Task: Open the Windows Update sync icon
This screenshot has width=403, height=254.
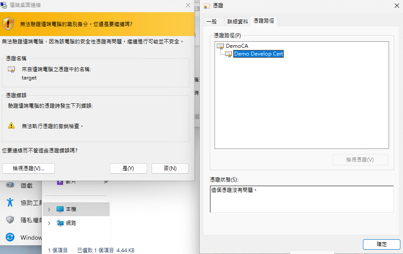Action: point(10,238)
